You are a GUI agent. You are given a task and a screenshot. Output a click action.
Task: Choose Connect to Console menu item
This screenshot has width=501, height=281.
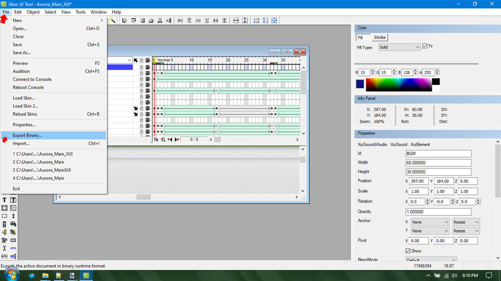tap(54, 79)
